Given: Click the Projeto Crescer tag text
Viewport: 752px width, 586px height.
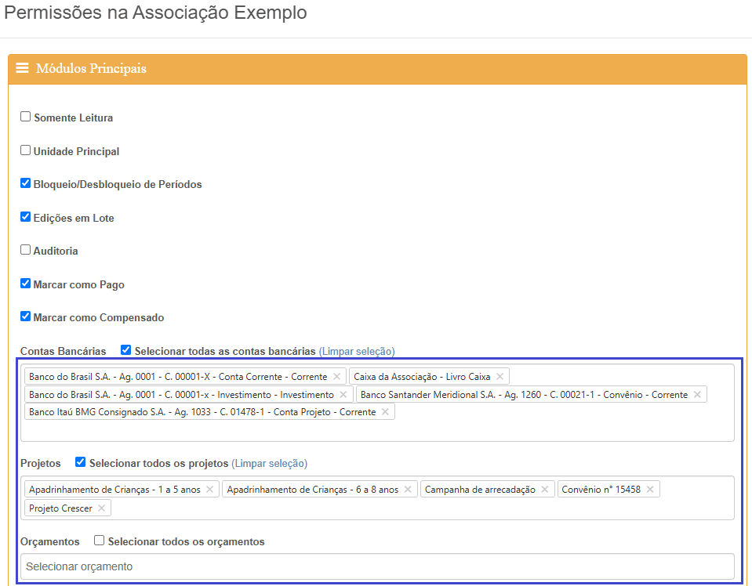Looking at the screenshot, I should (60, 508).
